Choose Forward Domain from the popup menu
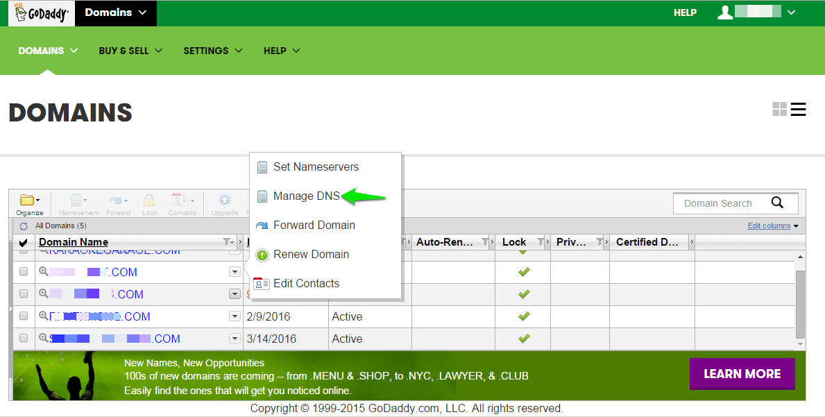The width and height of the screenshot is (825, 417). pyautogui.click(x=325, y=225)
